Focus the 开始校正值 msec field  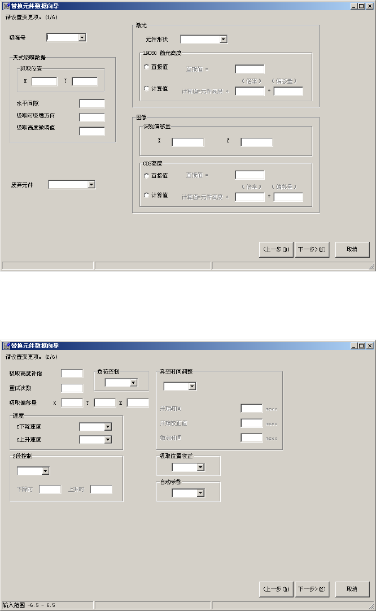tap(252, 423)
